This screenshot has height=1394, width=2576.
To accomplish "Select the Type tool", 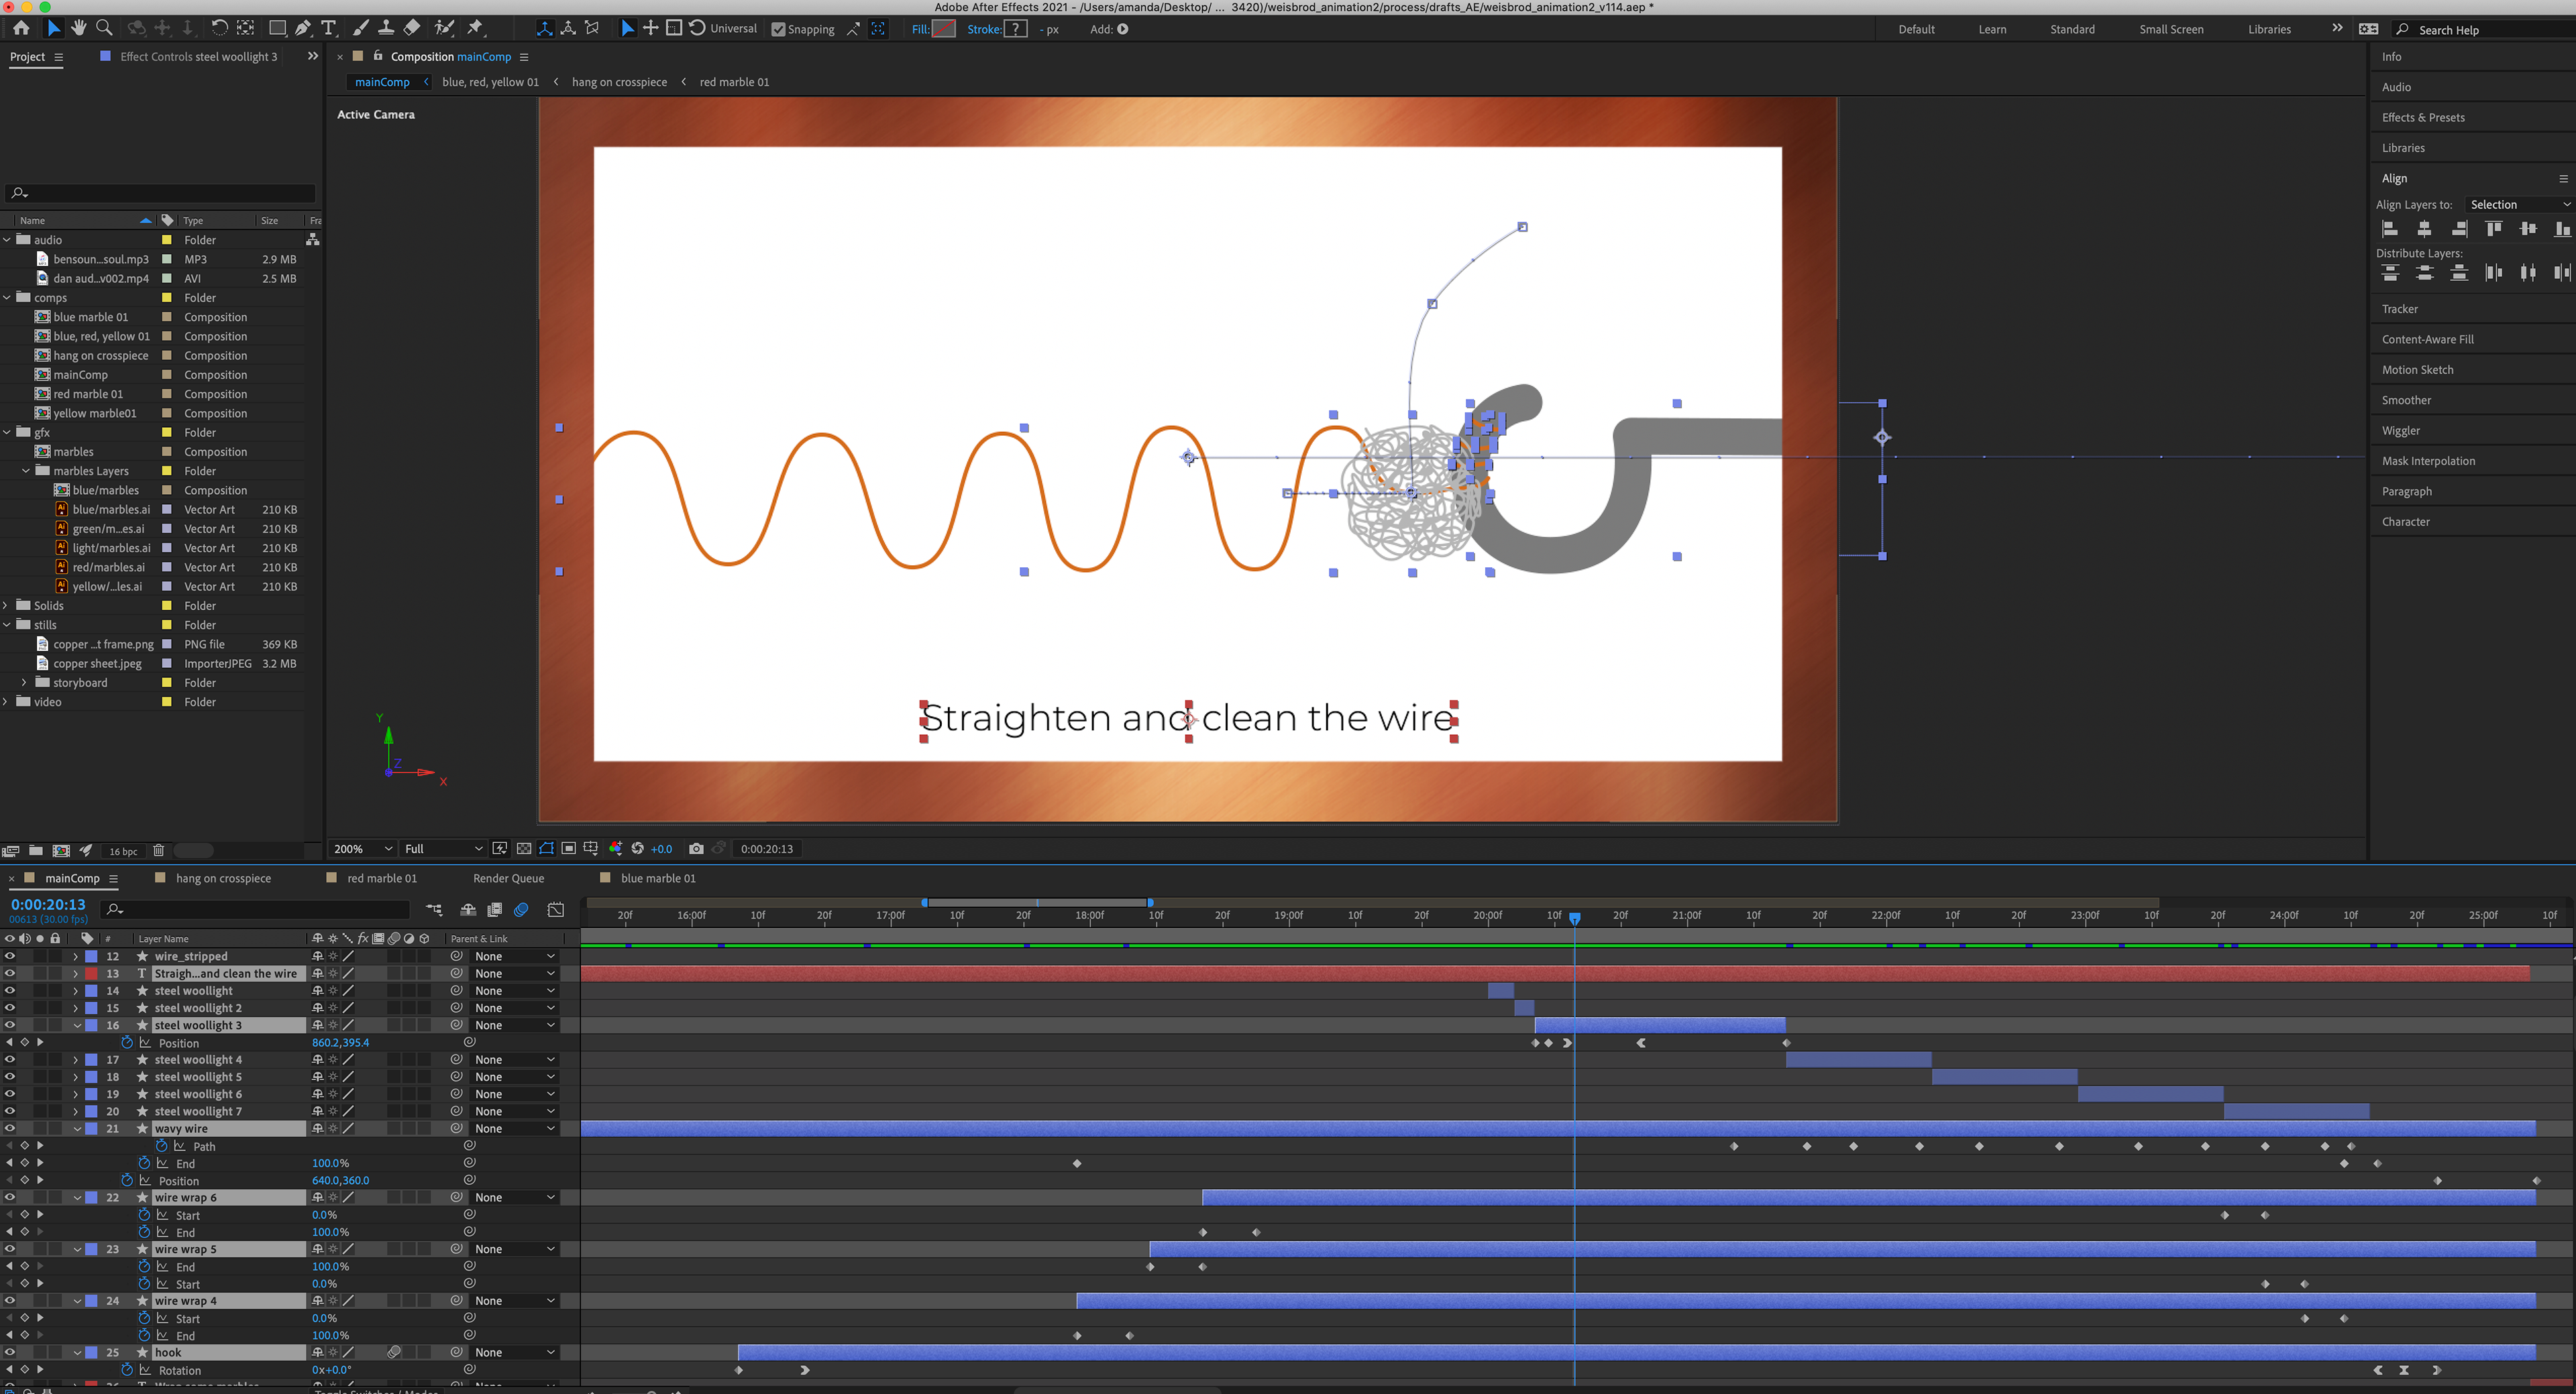I will click(328, 28).
